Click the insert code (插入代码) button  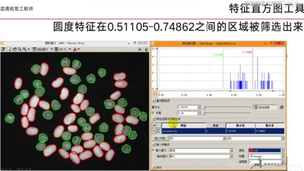[160, 138]
